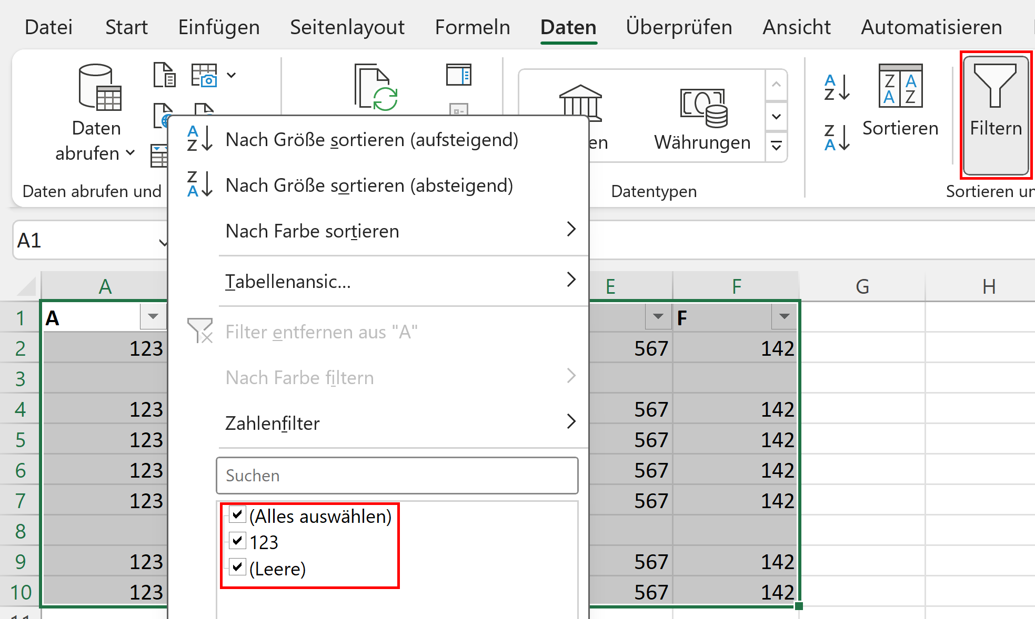Click cell F2 containing 142
The image size is (1035, 619).
point(736,348)
